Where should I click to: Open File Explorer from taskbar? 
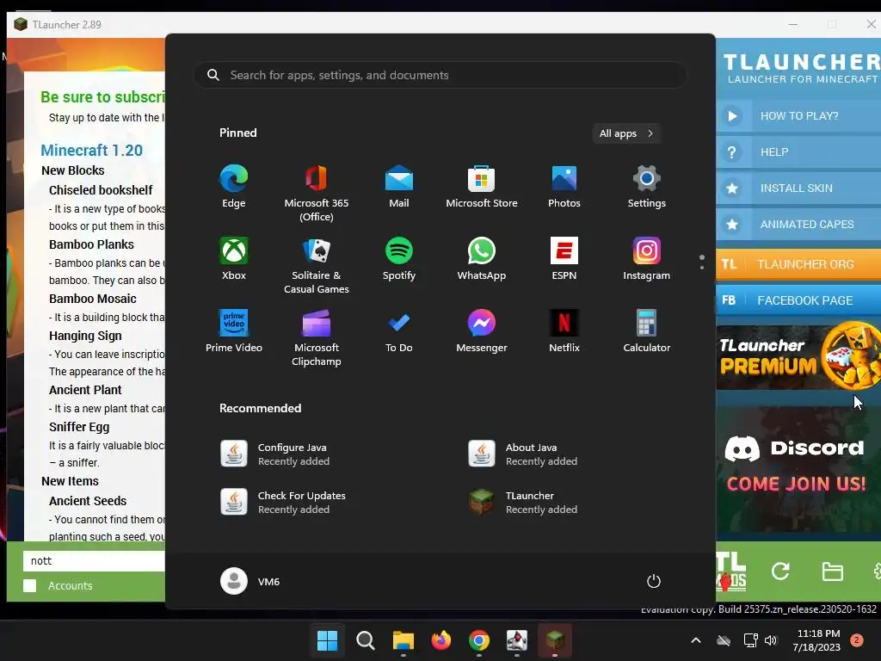point(403,640)
